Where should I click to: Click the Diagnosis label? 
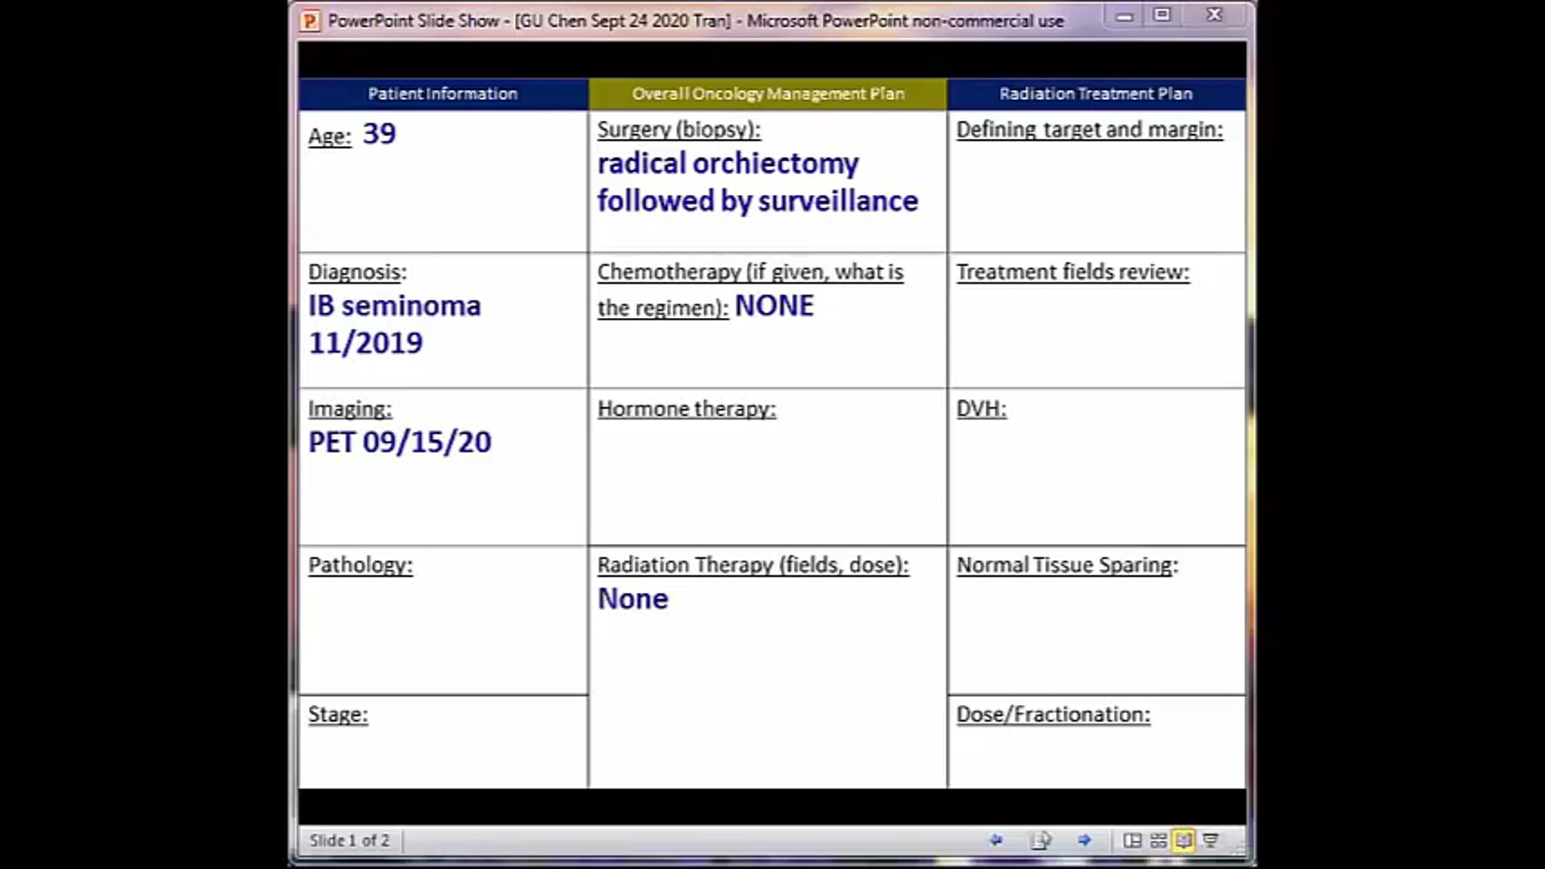(x=356, y=272)
